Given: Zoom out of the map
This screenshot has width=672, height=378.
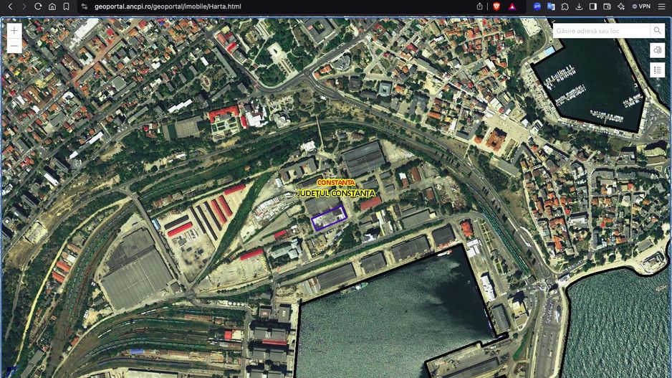Looking at the screenshot, I should [x=14, y=46].
